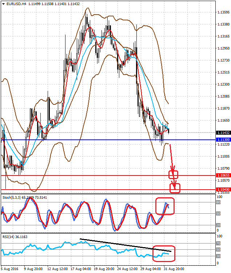Click the 1.13380 price scale value

(223, 24)
